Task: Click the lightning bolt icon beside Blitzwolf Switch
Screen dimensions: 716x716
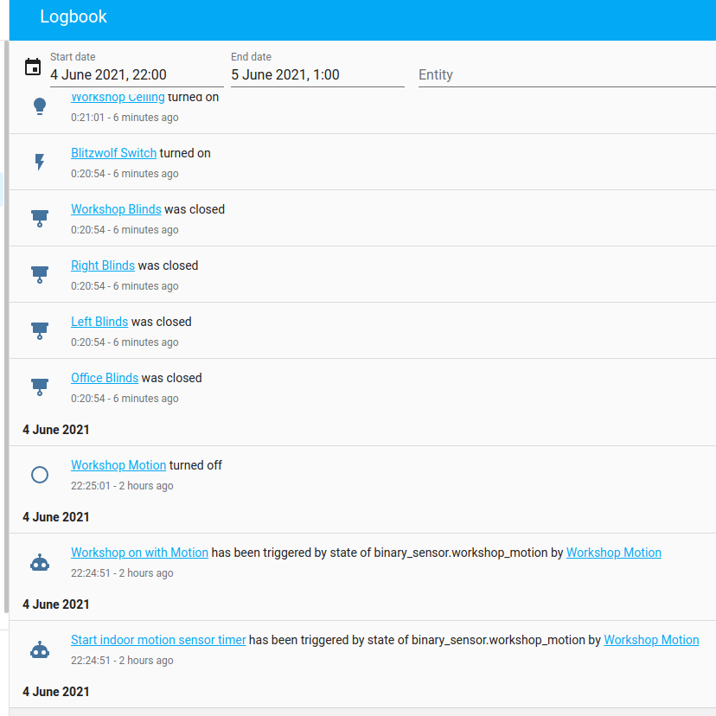Action: coord(39,162)
